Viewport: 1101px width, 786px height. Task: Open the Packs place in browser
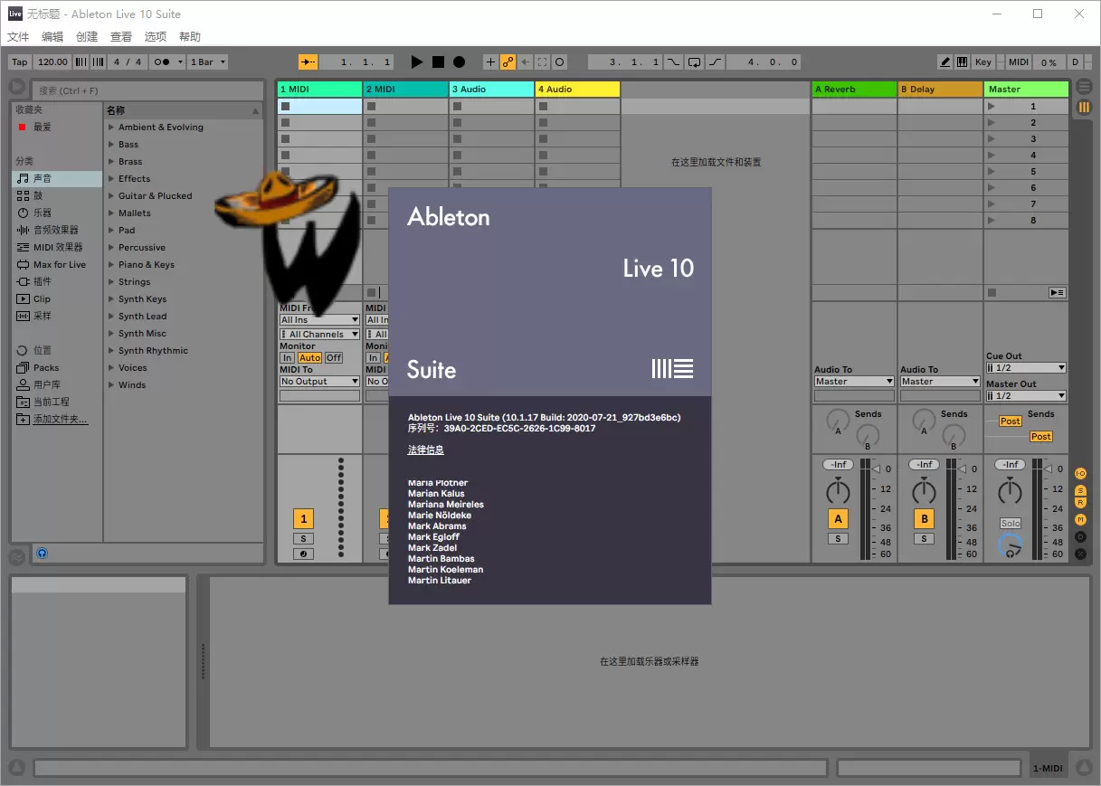tap(57, 367)
